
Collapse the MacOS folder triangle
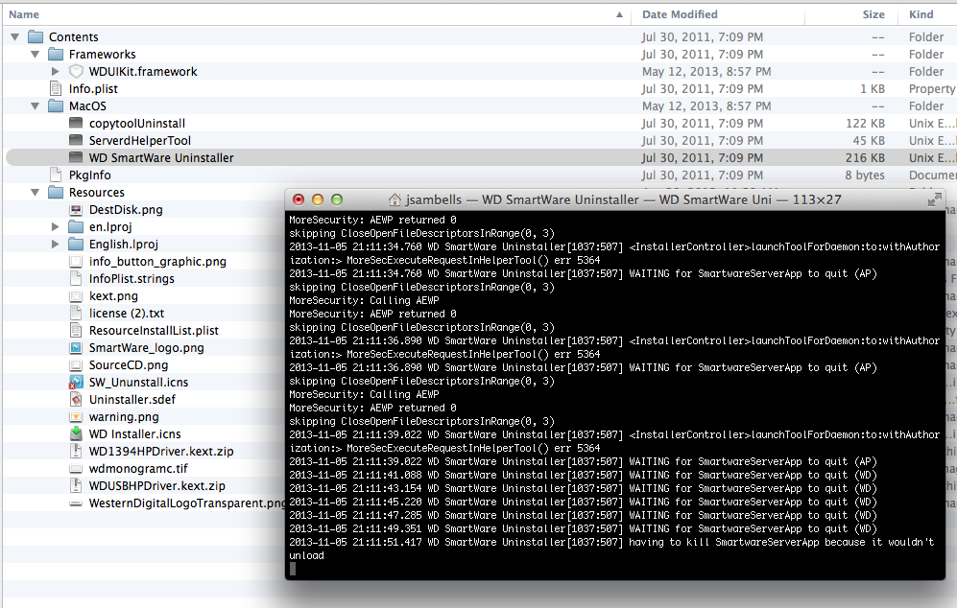click(36, 106)
